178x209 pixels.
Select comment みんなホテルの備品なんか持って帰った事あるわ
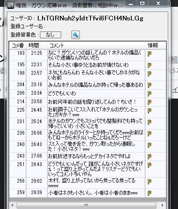tap(96, 85)
